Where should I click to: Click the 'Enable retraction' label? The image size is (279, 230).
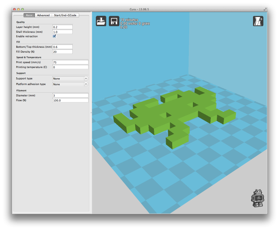27,36
